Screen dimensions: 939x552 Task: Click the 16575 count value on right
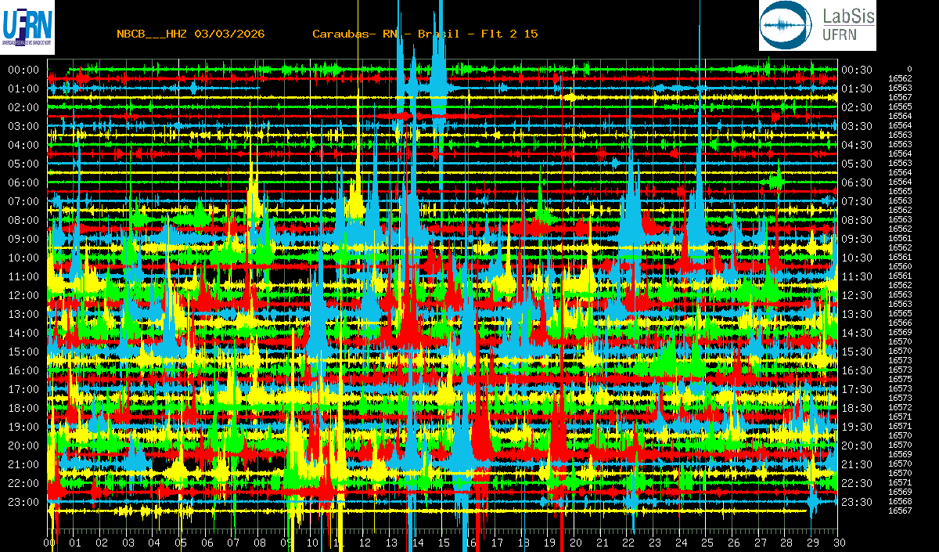(900, 379)
